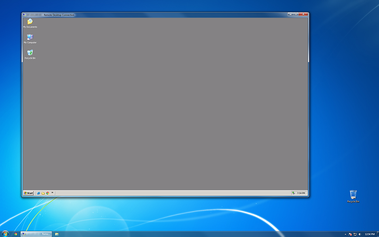Click the remote Start button
Viewport: 379px width, 237px height.
[28, 193]
